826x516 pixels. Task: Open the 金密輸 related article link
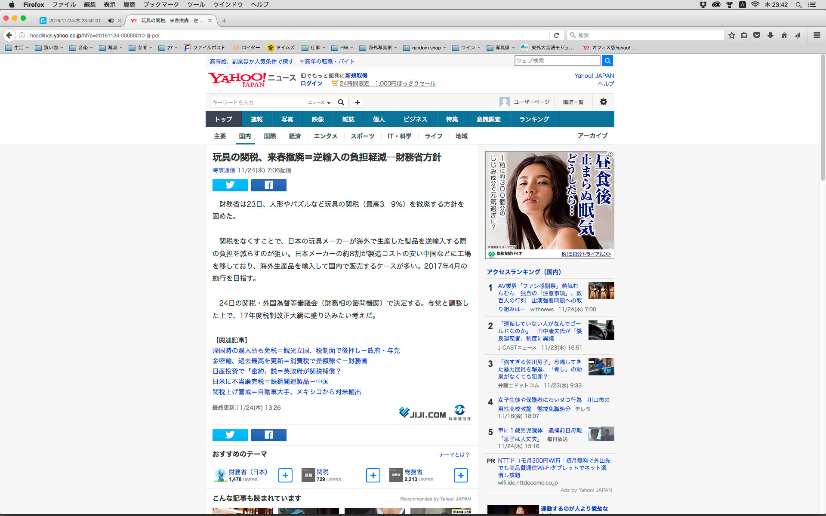coord(290,361)
